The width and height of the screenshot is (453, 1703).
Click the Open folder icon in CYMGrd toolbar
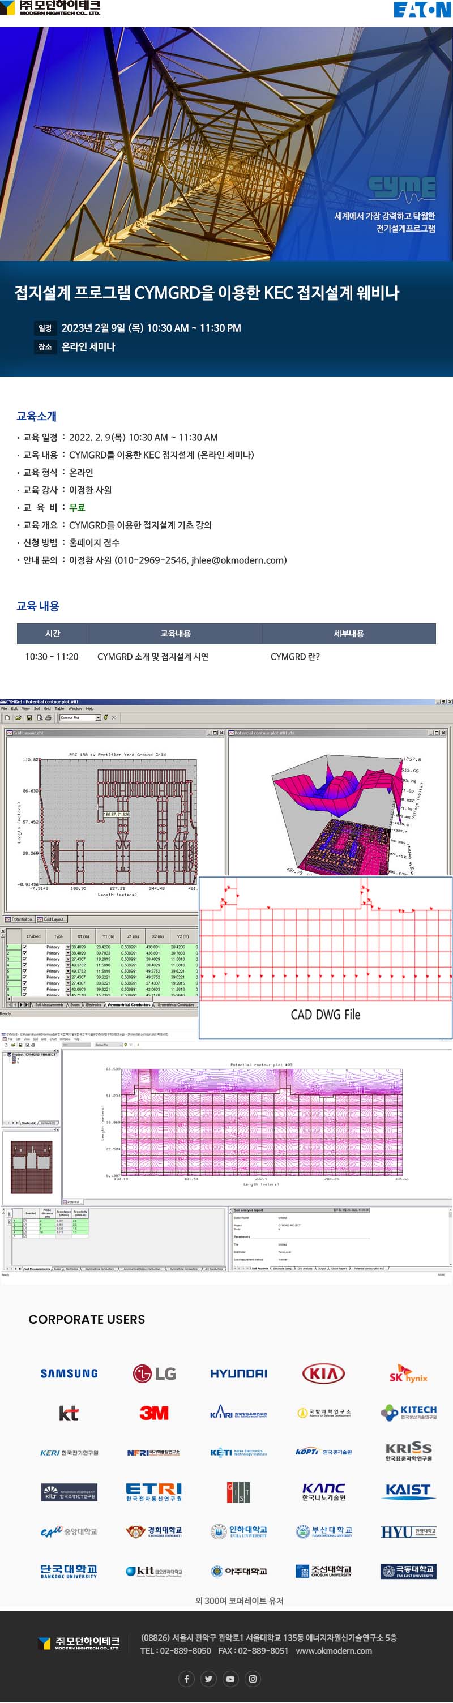pos(18,717)
